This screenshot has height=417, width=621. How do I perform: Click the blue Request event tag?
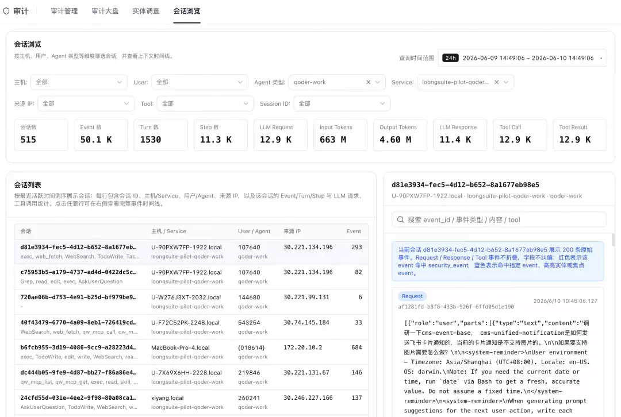click(x=412, y=296)
